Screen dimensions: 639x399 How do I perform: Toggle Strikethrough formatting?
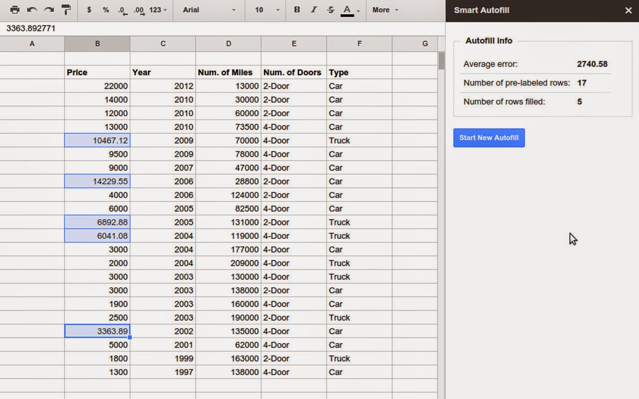330,10
